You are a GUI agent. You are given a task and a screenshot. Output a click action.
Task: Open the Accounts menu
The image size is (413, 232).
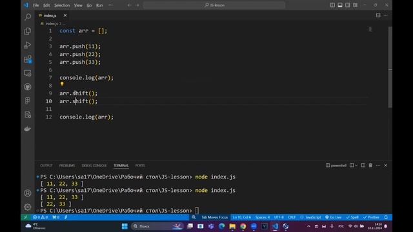tap(28, 193)
